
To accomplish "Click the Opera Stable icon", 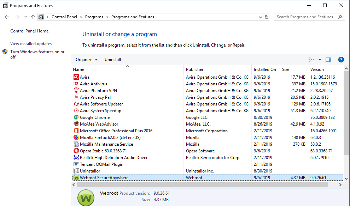I will 76,151.
